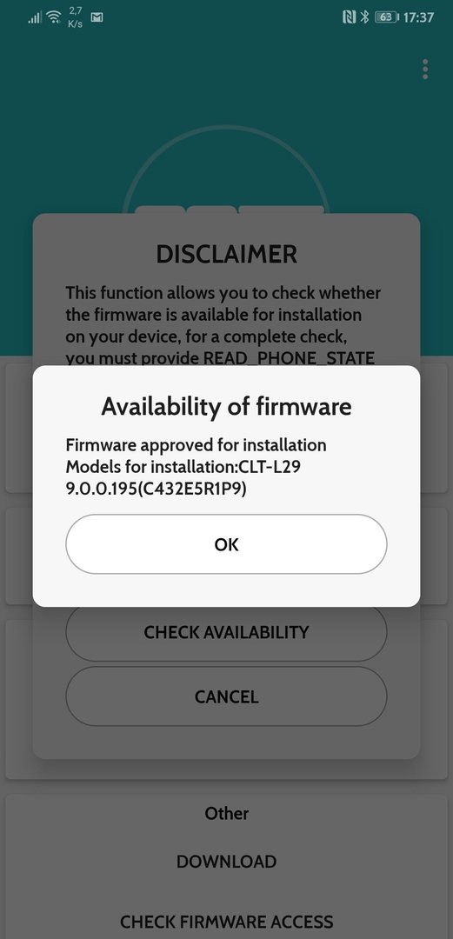Tap the NFC status bar icon

[x=349, y=17]
